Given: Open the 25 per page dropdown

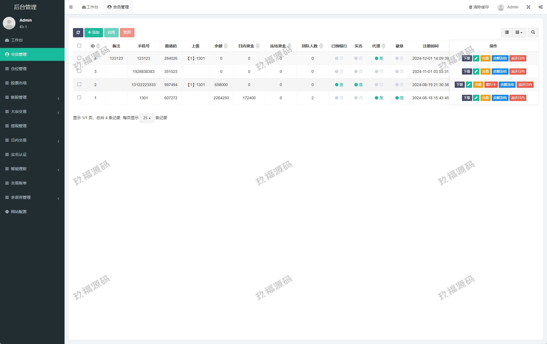Looking at the screenshot, I should (147, 118).
